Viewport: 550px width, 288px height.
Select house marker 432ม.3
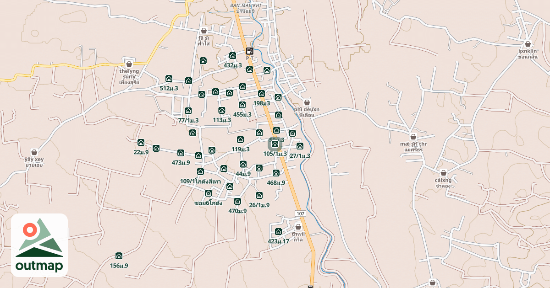pos(232,56)
